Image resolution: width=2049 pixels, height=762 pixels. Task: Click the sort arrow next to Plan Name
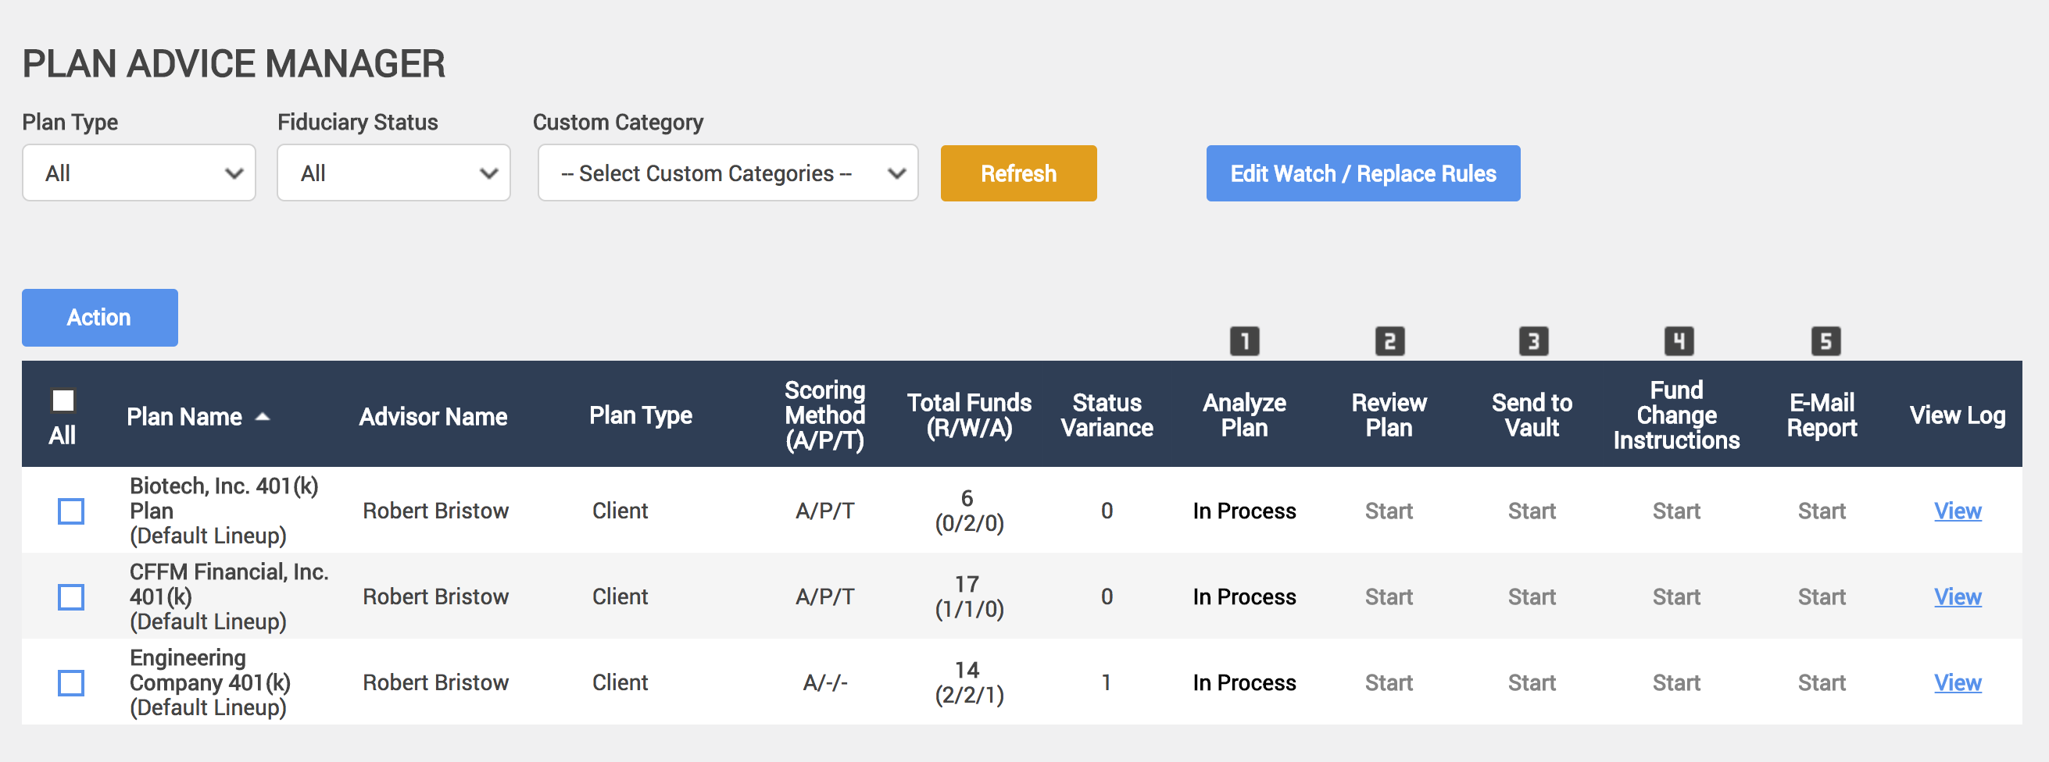pos(263,417)
